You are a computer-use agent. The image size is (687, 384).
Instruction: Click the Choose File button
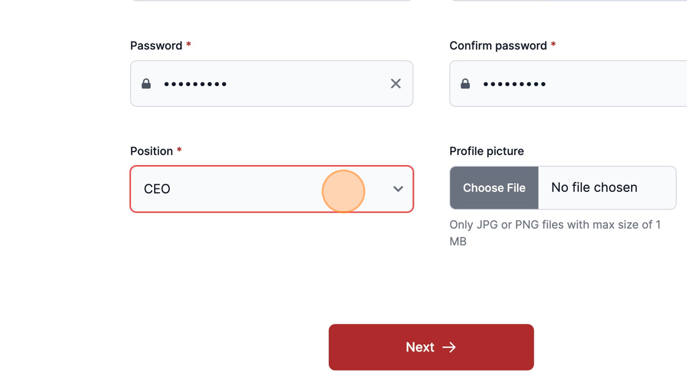click(x=494, y=188)
